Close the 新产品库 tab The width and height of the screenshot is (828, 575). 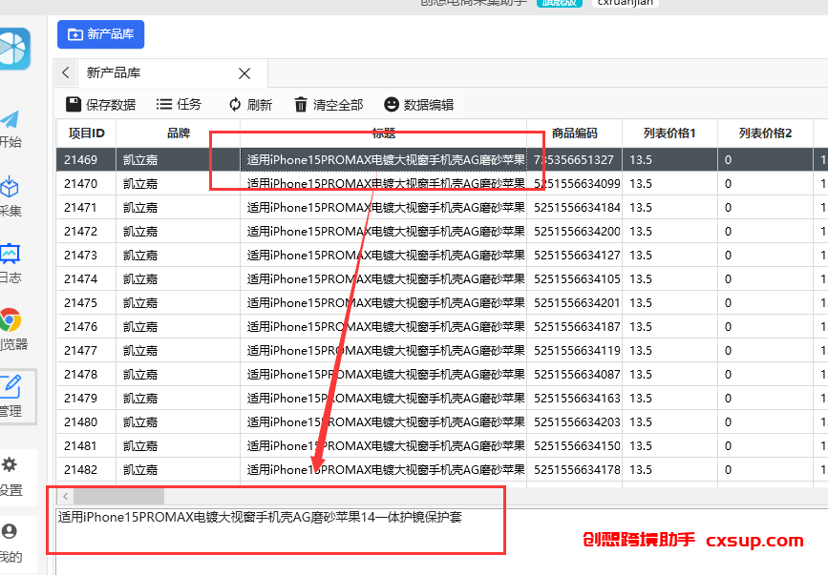[x=244, y=73]
